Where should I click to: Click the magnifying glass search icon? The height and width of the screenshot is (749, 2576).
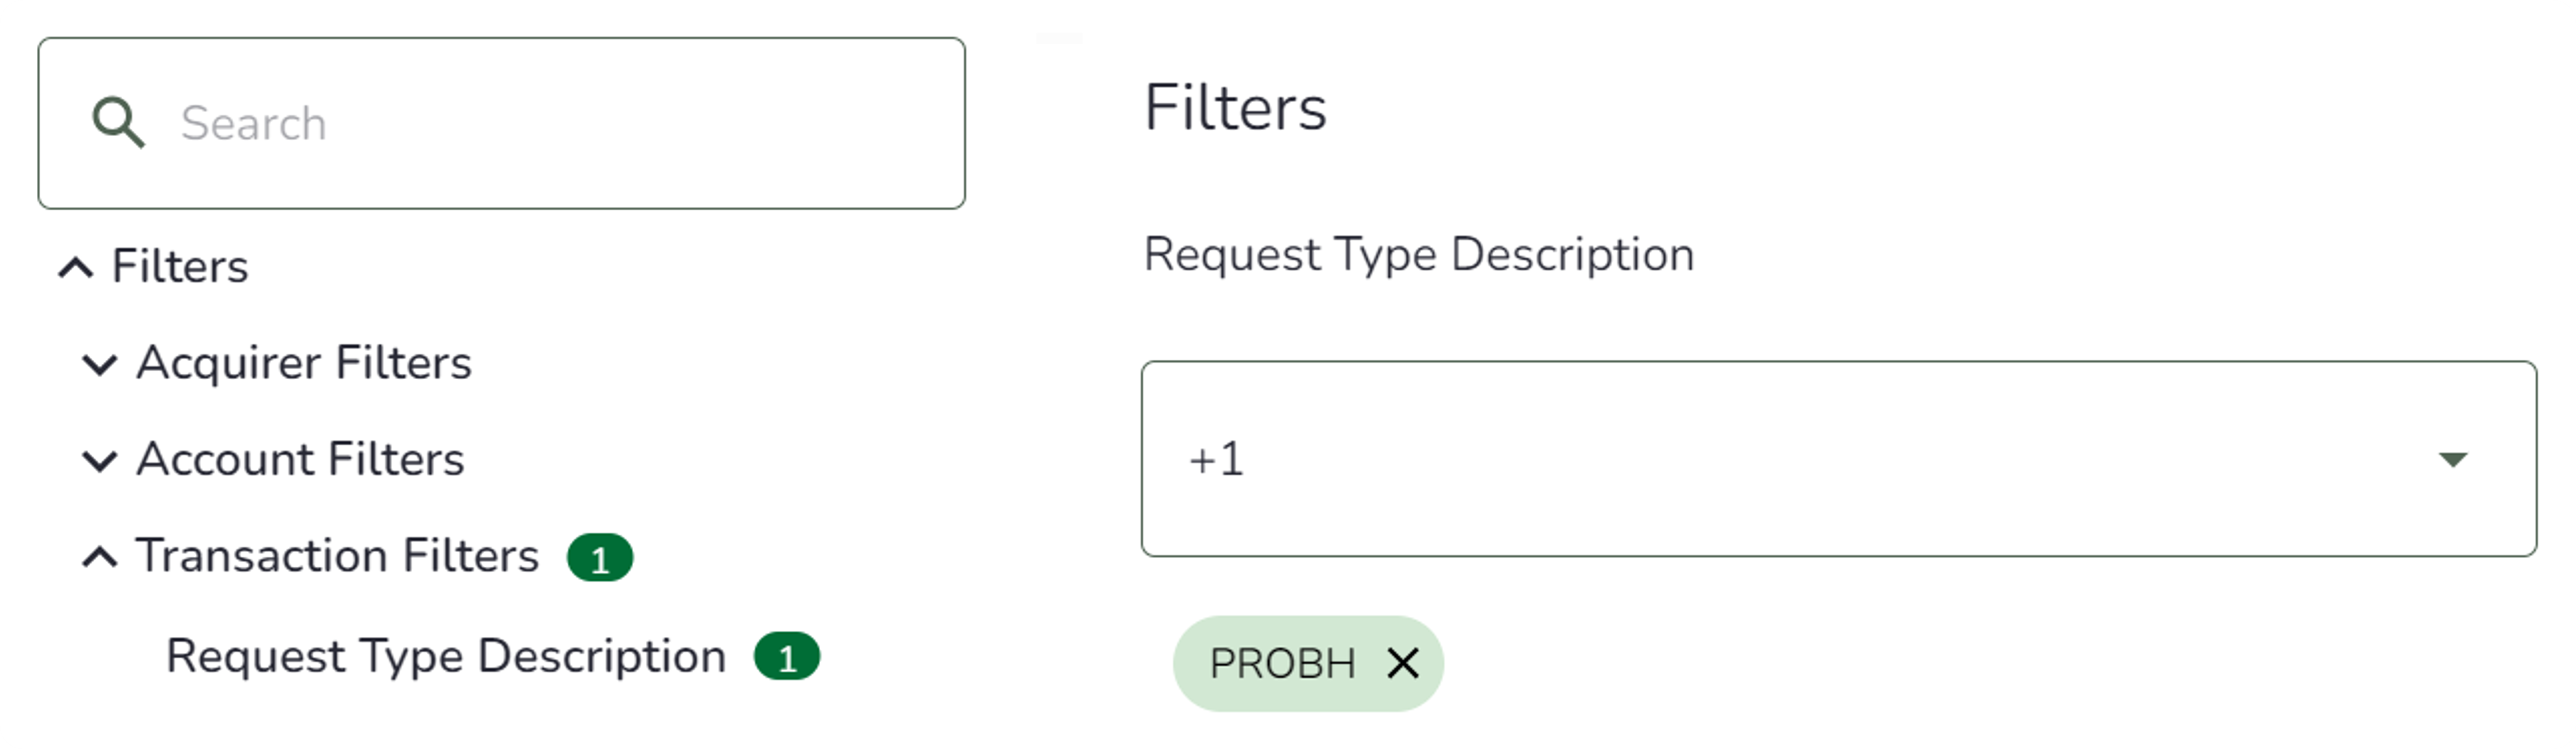tap(118, 123)
